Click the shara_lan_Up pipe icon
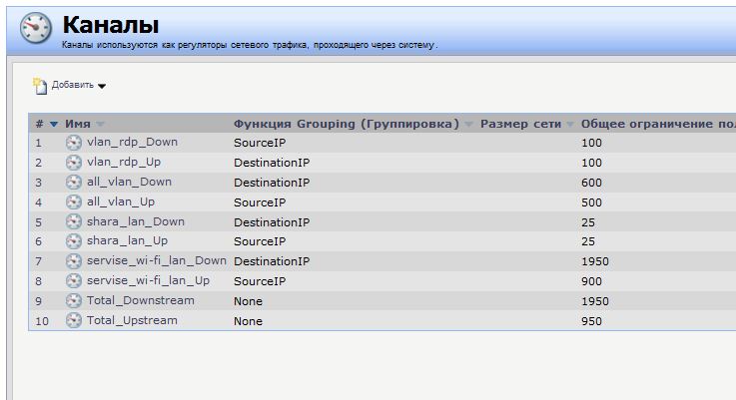Image resolution: width=736 pixels, height=400 pixels. pos(74,241)
